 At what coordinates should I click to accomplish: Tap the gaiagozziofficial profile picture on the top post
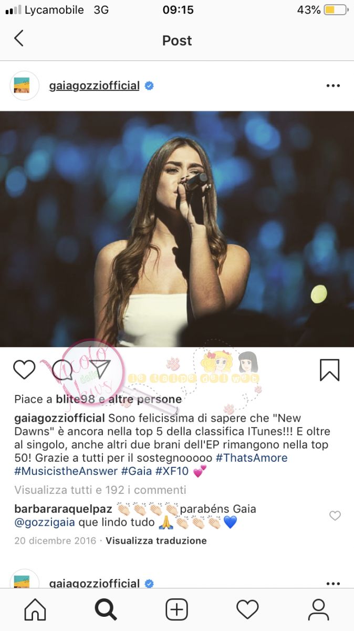point(25,86)
